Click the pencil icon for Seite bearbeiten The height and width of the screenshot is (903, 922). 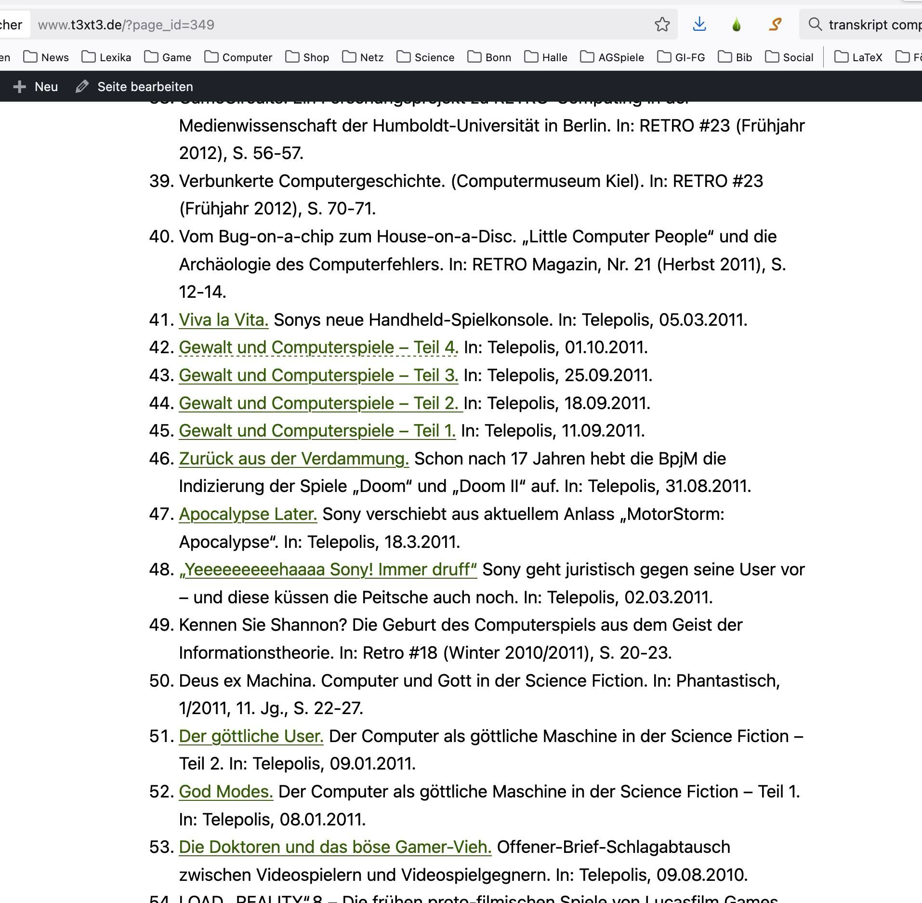point(82,87)
